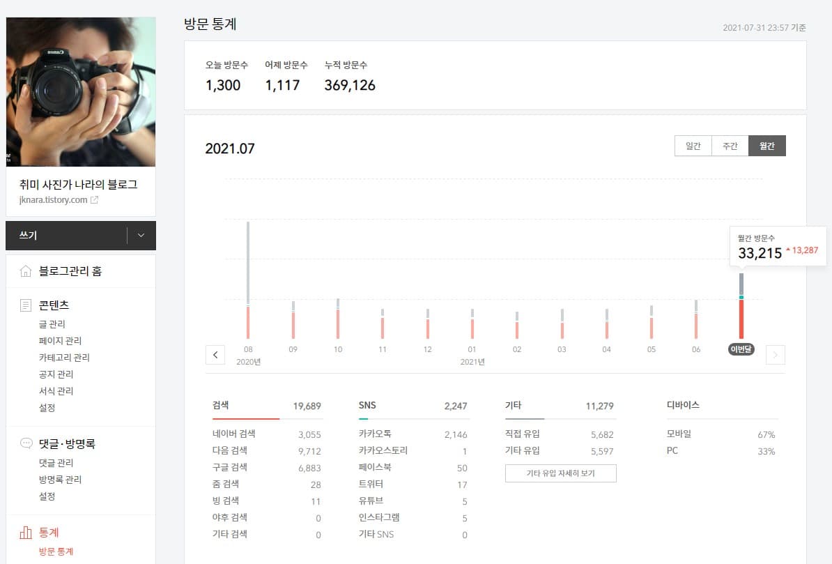Select the 06 month bar in chart
The width and height of the screenshot is (832, 564).
(696, 320)
